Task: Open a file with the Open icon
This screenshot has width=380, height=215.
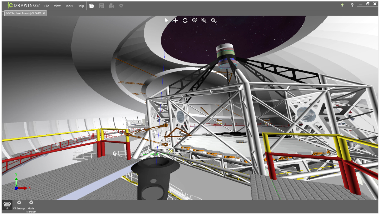Action: [91, 5]
